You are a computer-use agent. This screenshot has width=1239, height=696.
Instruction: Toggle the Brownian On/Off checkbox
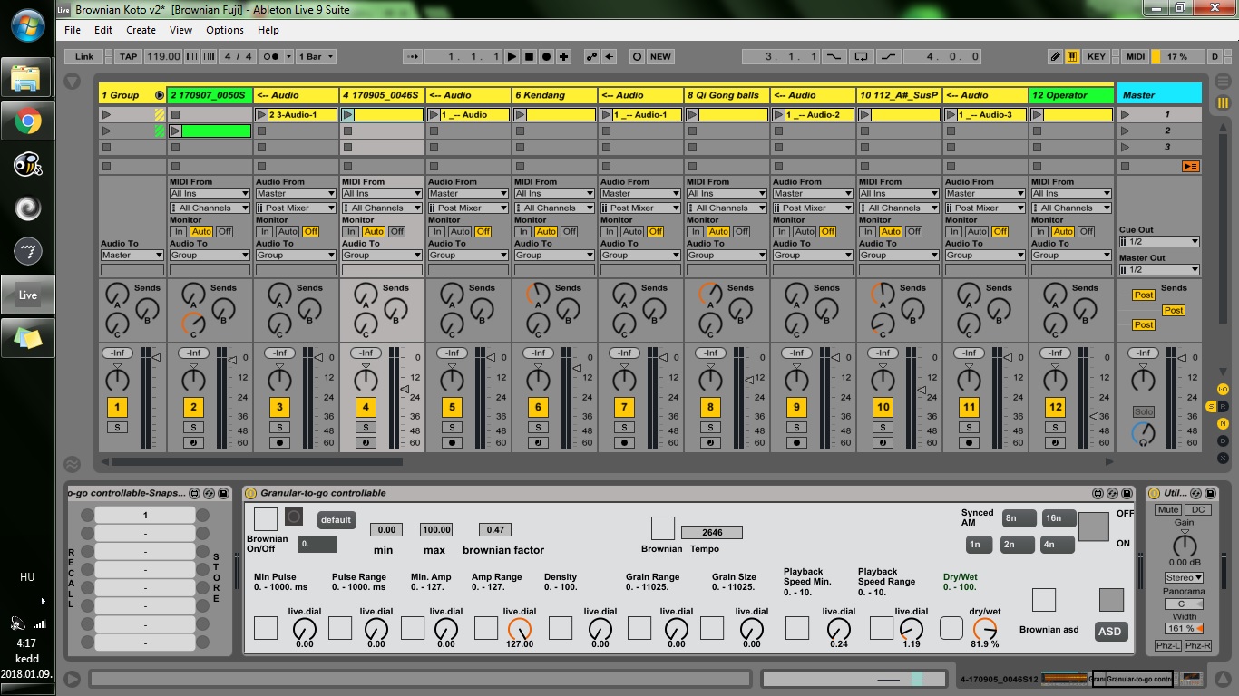pos(265,519)
